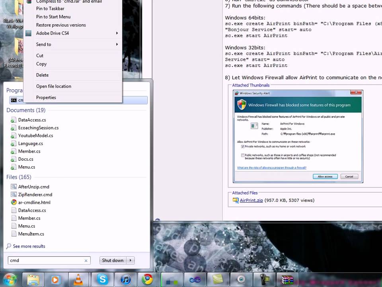
Task: Clear the search box with the X
Action: 86,261
